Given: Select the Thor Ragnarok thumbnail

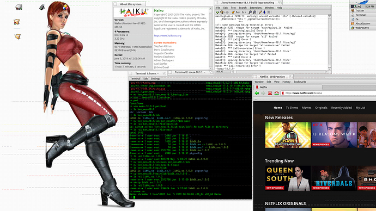Looking at the screenshot, I should [288, 135].
